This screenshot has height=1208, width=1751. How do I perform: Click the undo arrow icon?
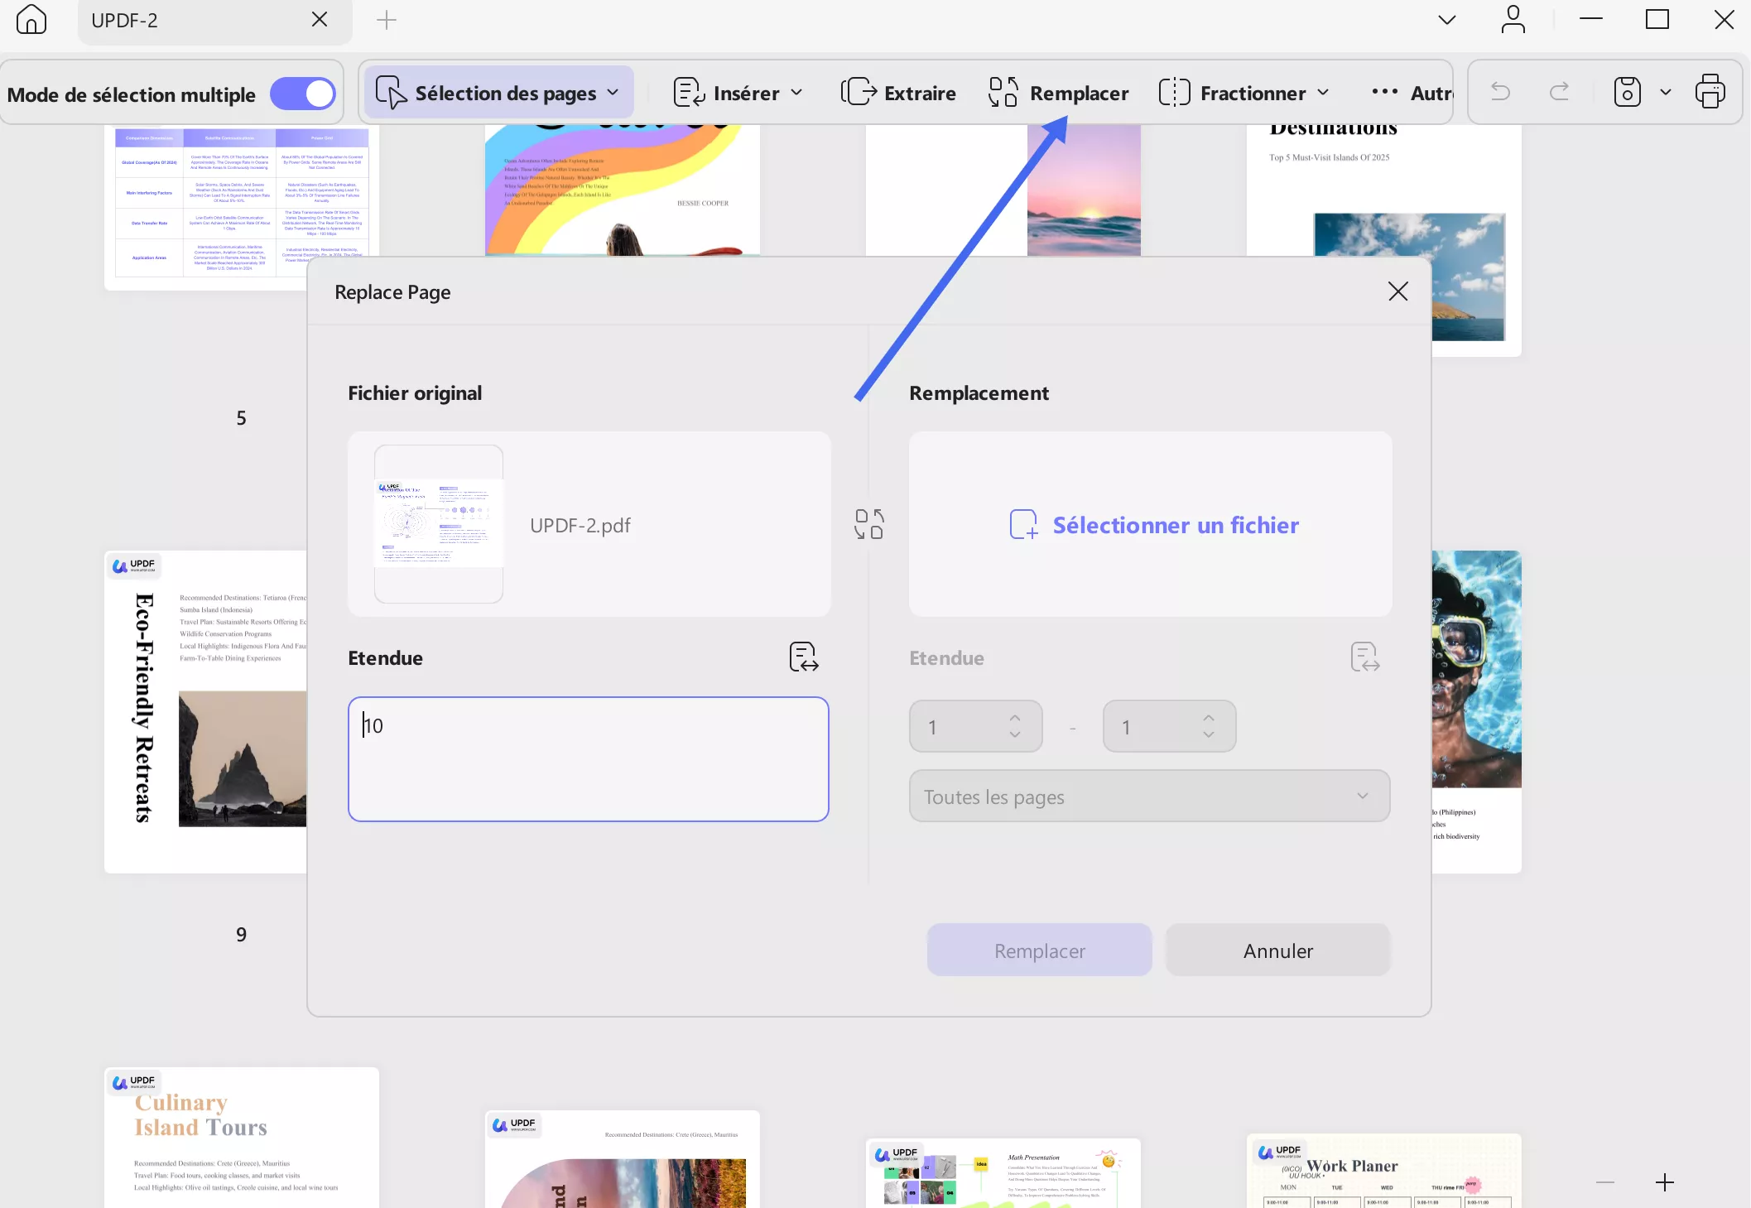point(1500,92)
